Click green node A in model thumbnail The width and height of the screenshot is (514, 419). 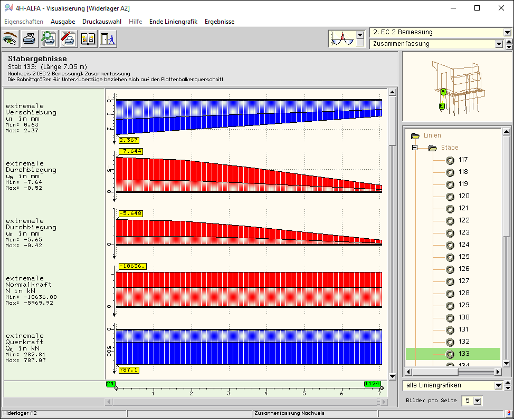coord(443,92)
